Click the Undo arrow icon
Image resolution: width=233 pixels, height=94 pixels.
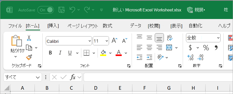(72, 10)
